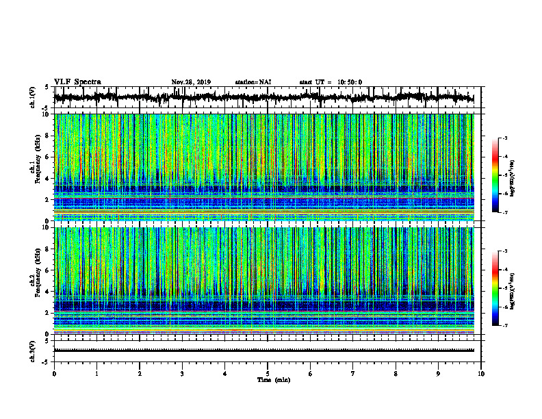Click the ch.3 voltage trace panel
This screenshot has width=542, height=419.
click(x=268, y=351)
